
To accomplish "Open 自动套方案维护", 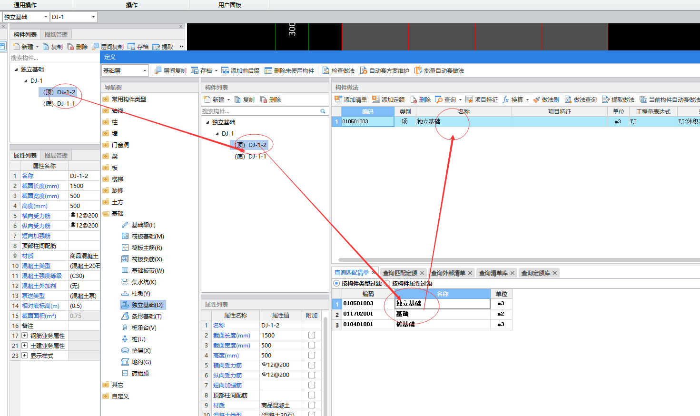I will coord(385,70).
